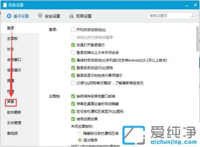This screenshot has height=147, width=200.
Task: Focus the 搜索设置项 search field
Action: tap(172, 16)
